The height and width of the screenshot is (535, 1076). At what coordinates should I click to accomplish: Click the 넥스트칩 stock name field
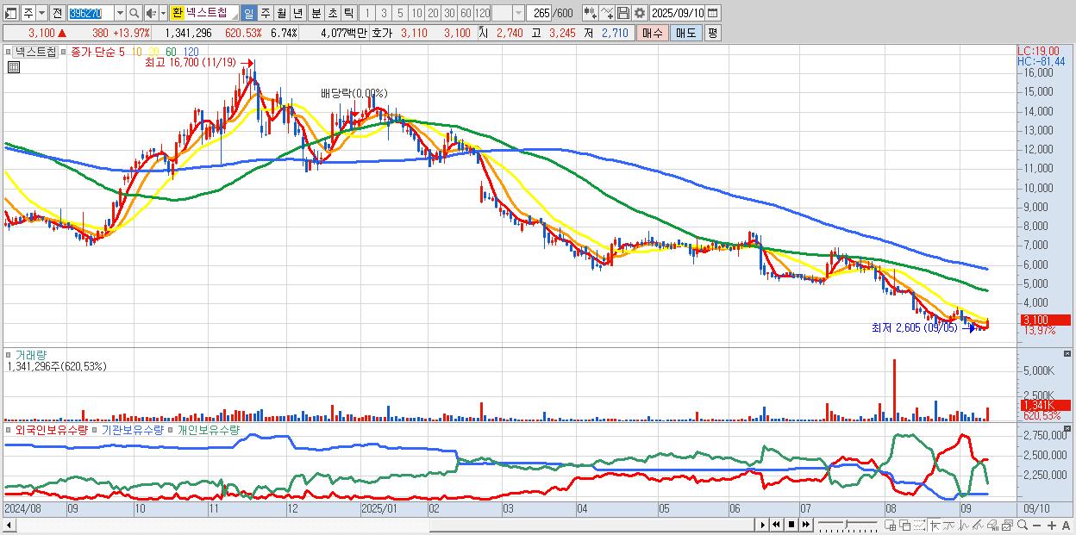(x=212, y=13)
